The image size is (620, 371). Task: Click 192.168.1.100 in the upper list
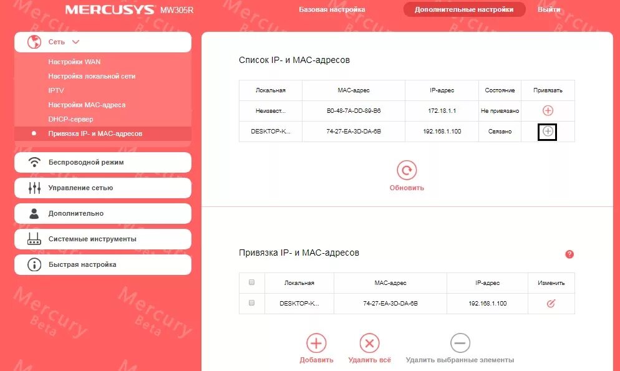click(x=442, y=131)
